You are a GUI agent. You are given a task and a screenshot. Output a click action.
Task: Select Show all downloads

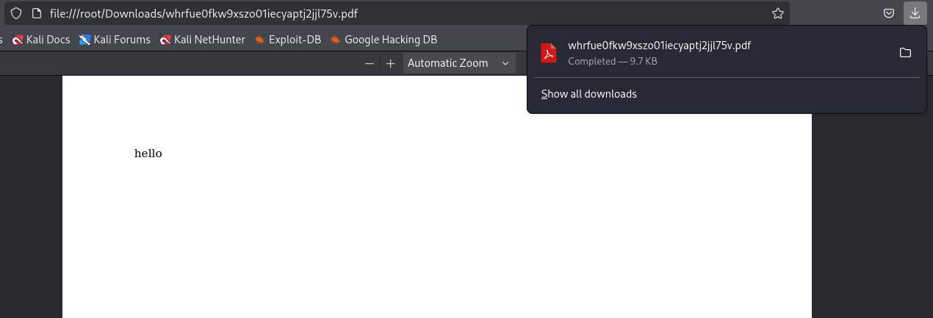click(589, 94)
